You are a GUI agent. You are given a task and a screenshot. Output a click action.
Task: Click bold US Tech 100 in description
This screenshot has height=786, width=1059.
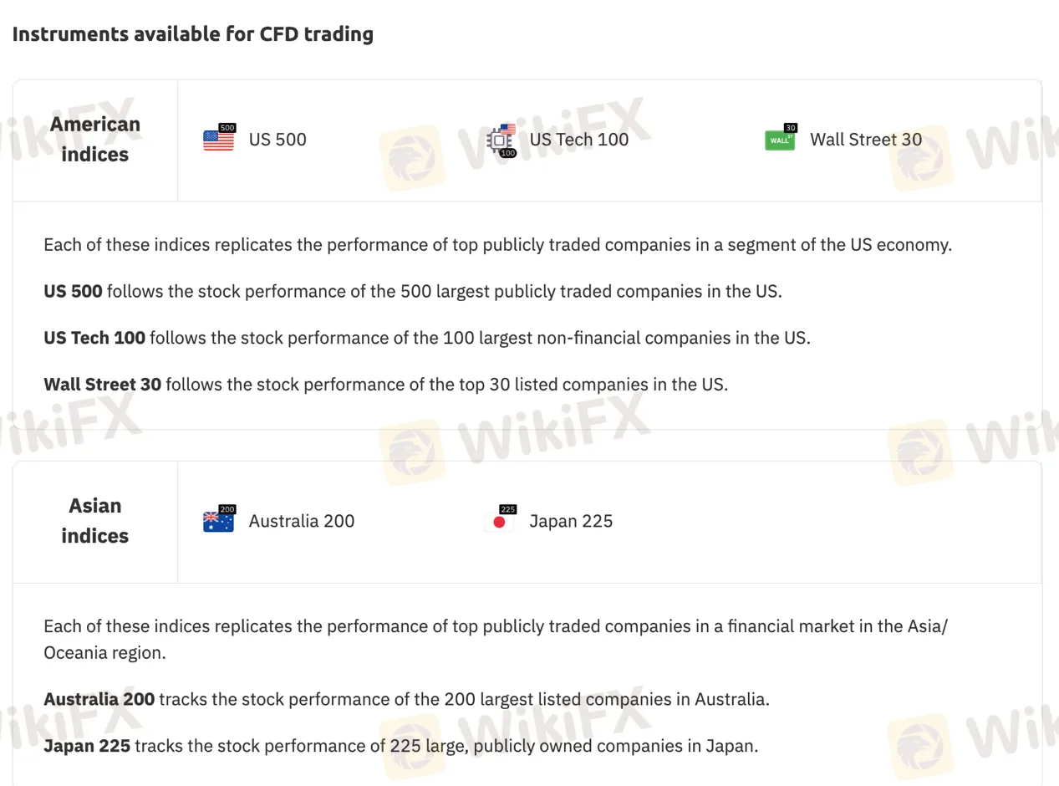tap(94, 338)
